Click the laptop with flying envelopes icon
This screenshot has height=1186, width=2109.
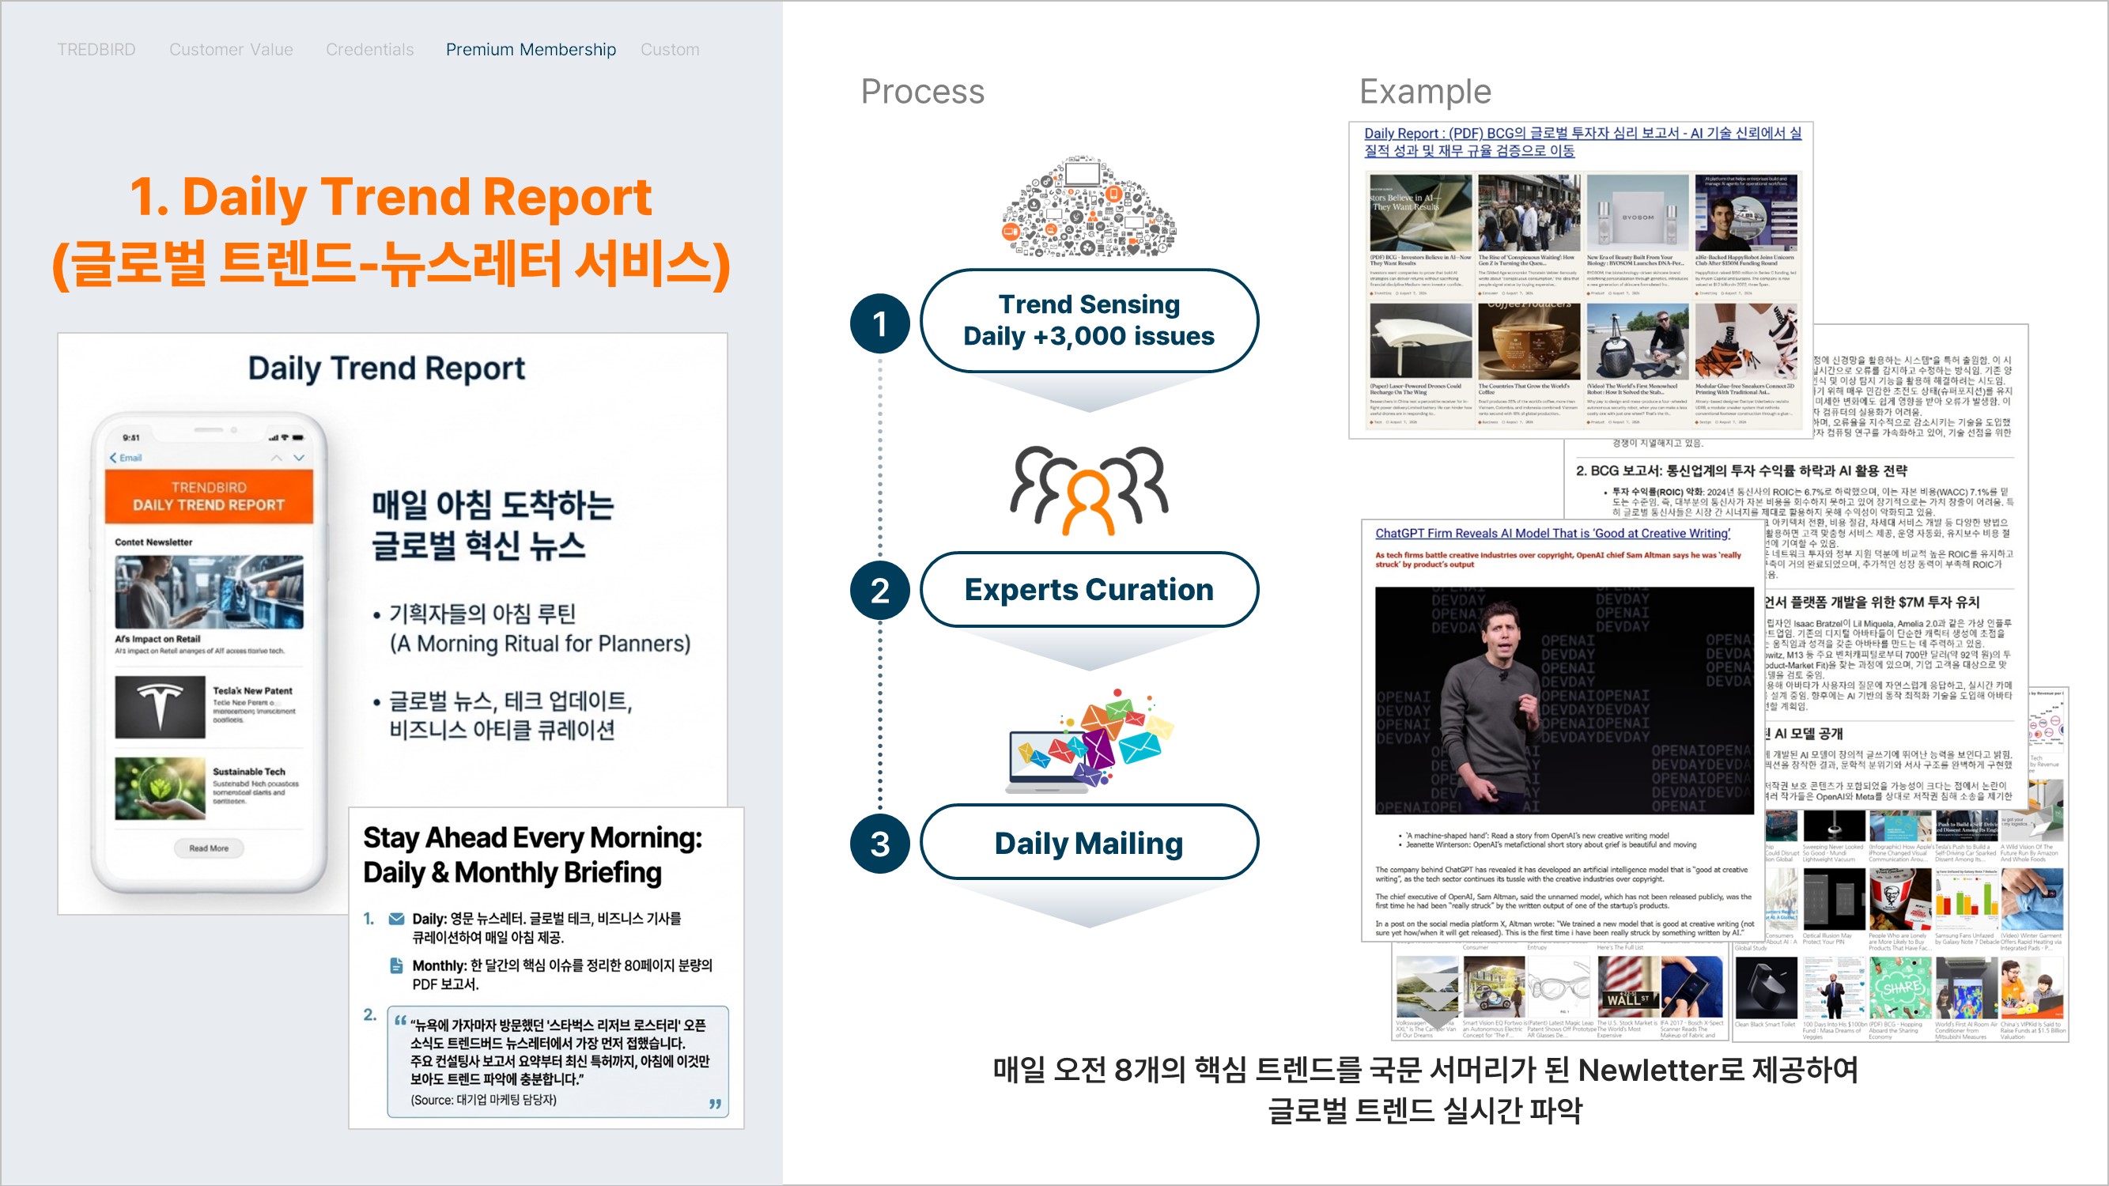(1089, 741)
